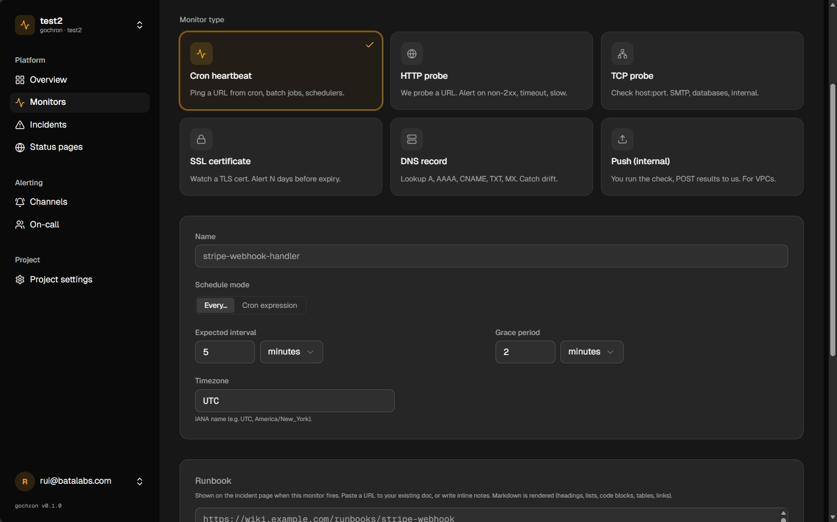Click the Runbook textarea scroll up arrow
Screen dimensions: 837x522
[783, 513]
